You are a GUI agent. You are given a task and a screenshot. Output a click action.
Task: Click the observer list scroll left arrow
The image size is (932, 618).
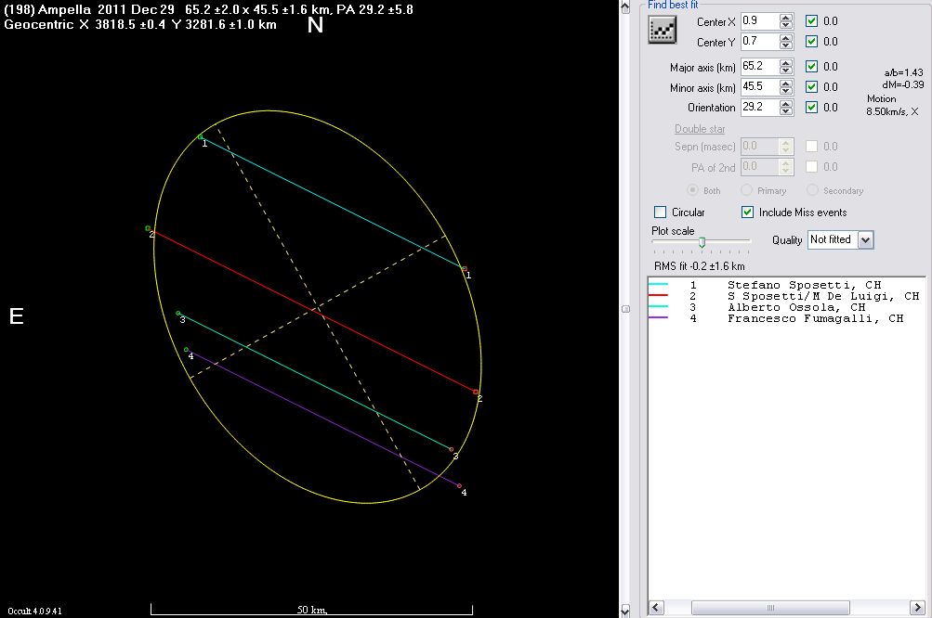[x=656, y=607]
